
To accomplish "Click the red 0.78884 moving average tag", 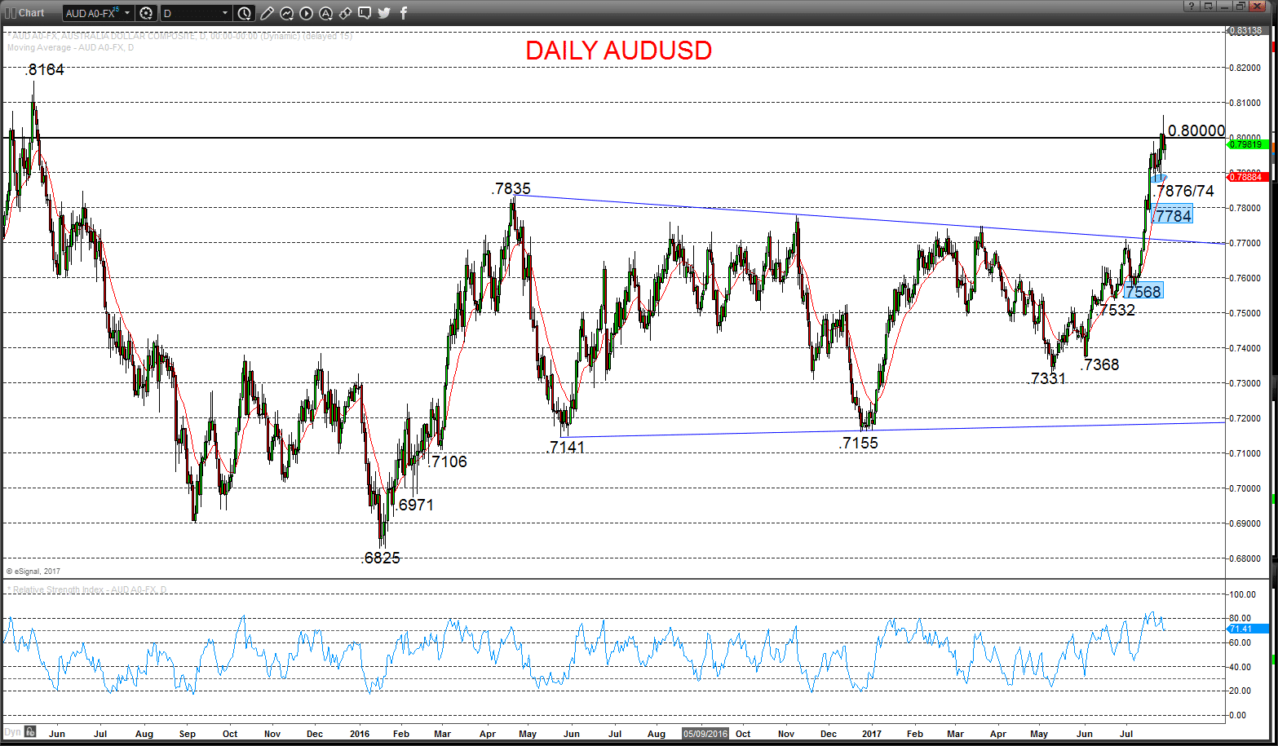I will (x=1248, y=177).
